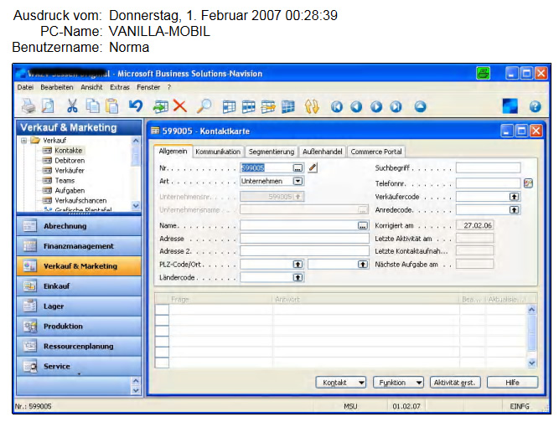The height and width of the screenshot is (422, 559).
Task: Click the blue Navigation Pane icon
Action: [510, 106]
